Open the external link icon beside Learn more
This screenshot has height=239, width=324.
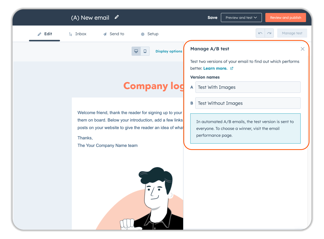pyautogui.click(x=232, y=69)
